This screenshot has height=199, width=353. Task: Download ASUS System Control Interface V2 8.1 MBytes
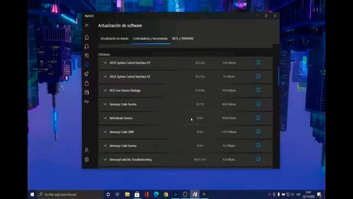coord(258,76)
